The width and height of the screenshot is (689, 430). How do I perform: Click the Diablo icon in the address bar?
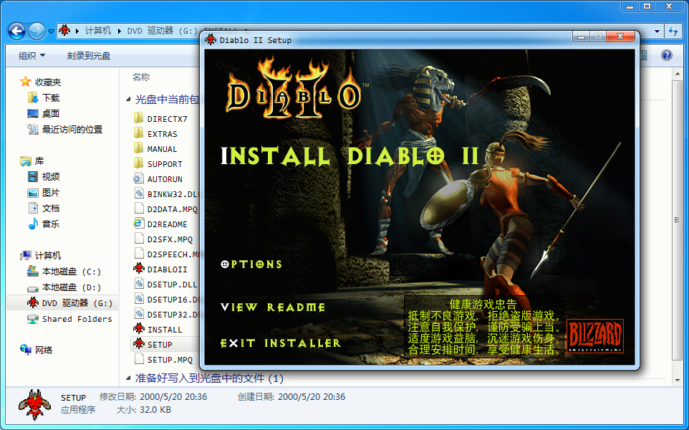pos(64,30)
